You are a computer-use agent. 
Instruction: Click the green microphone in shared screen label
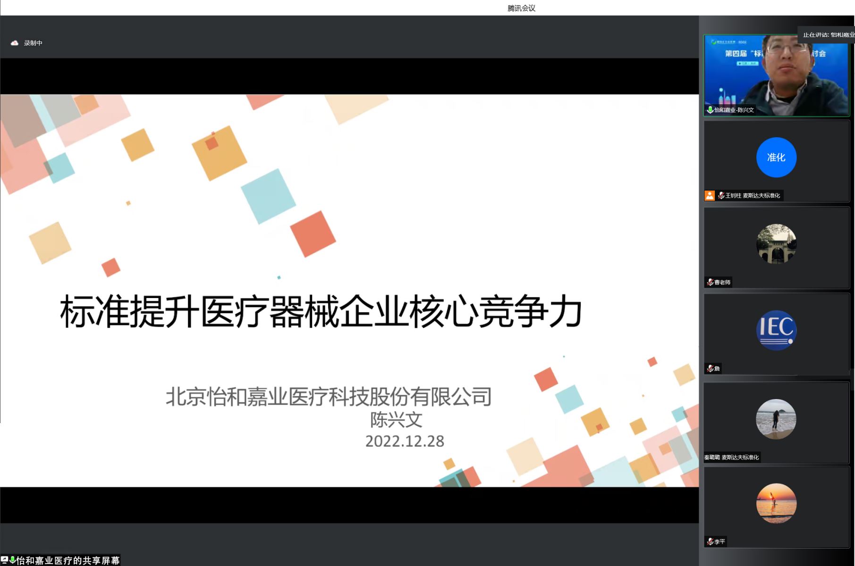(13, 560)
